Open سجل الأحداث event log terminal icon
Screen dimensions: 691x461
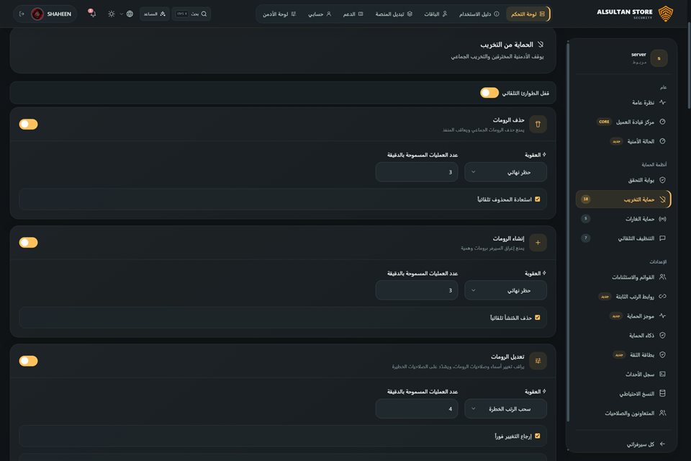click(662, 374)
